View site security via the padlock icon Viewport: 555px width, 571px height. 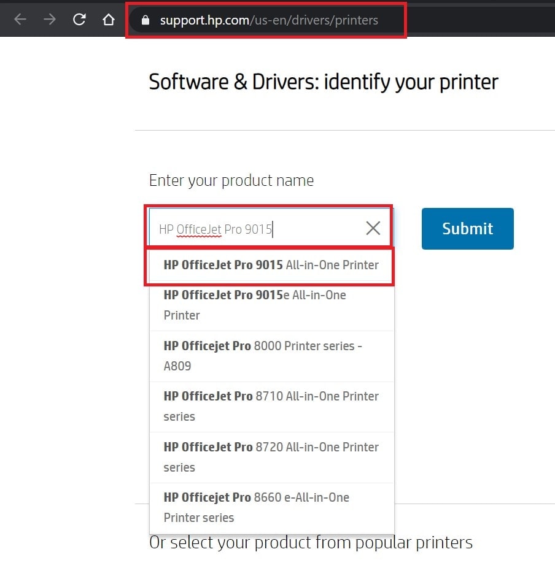pyautogui.click(x=146, y=20)
